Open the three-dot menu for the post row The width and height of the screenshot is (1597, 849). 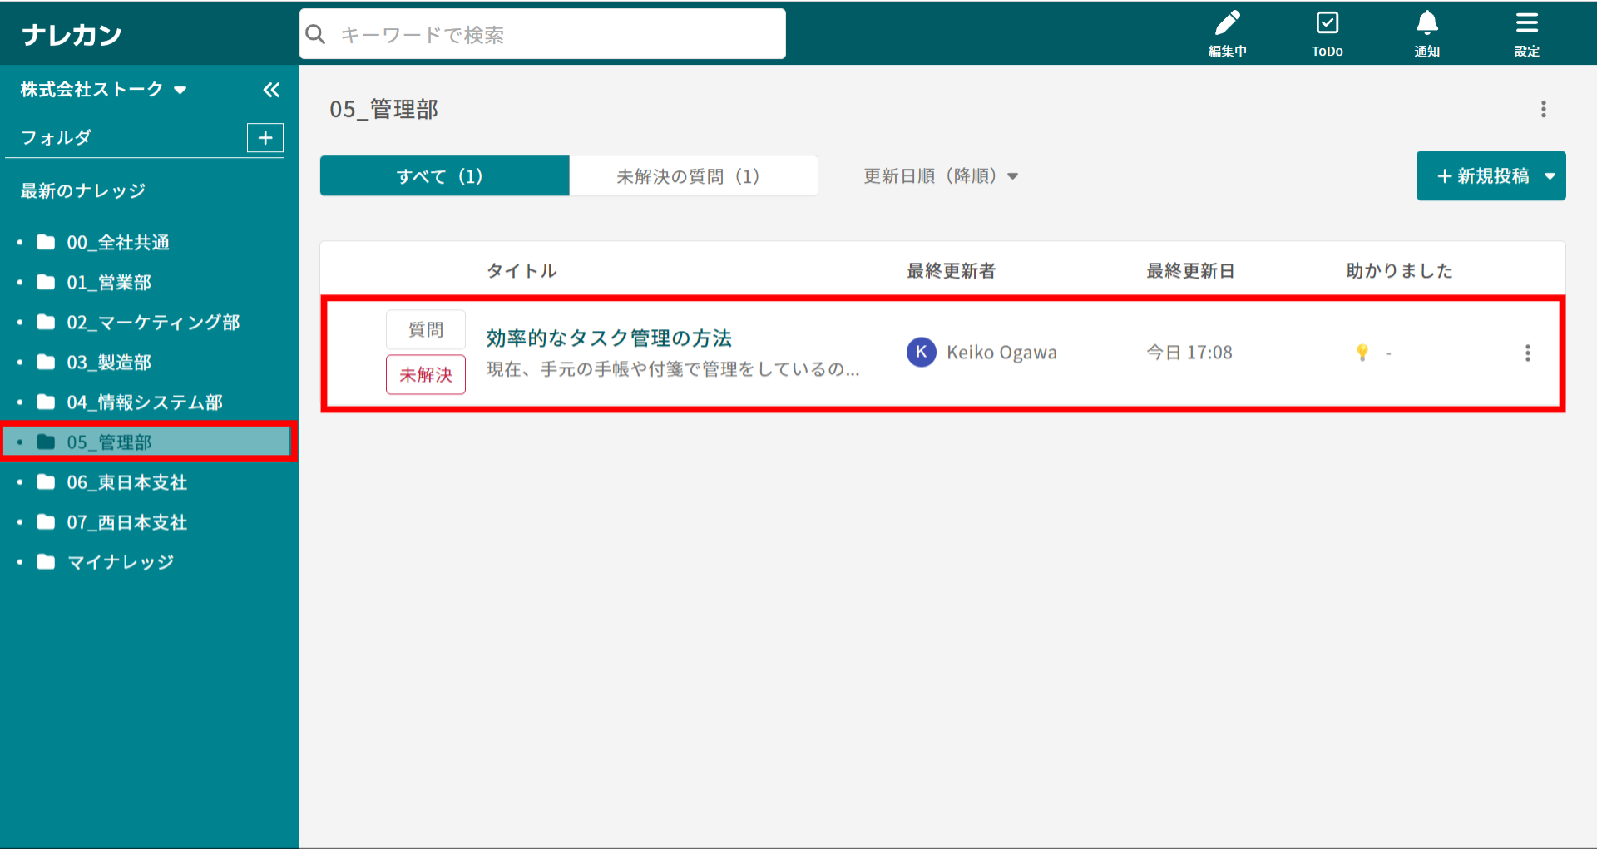(1527, 353)
